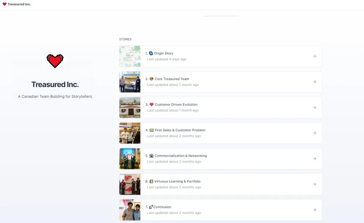Viewport: 364px width, 223px height.
Task: Open the Commercialization & Networking thumbnail
Action: click(x=130, y=159)
